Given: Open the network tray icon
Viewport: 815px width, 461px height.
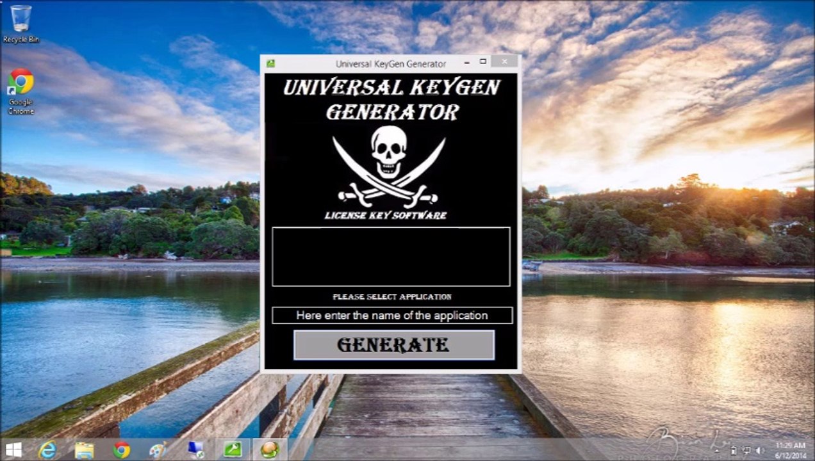Looking at the screenshot, I should (746, 450).
